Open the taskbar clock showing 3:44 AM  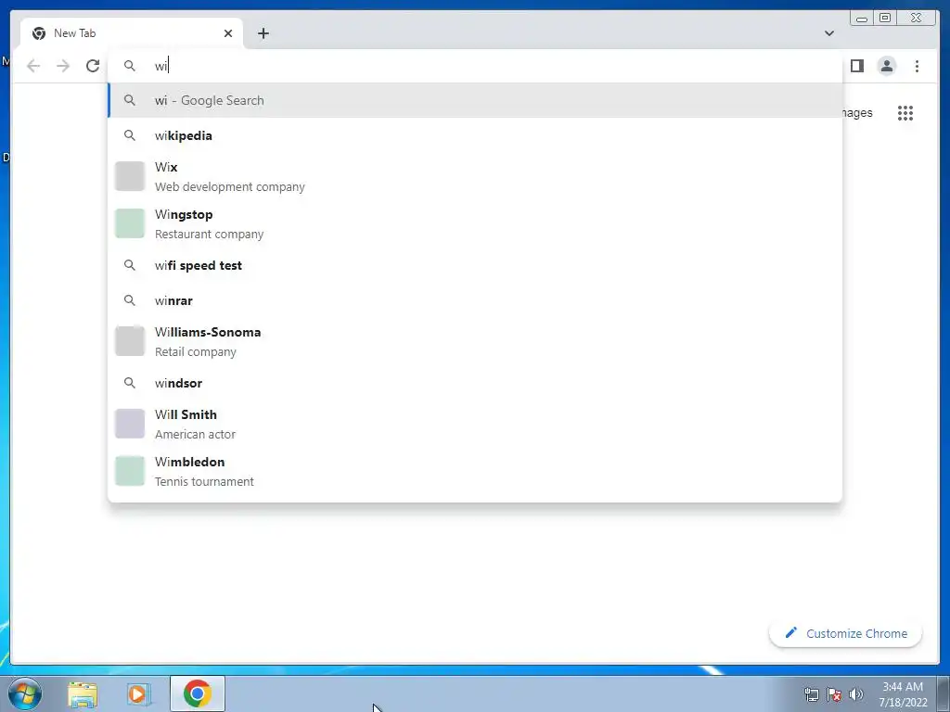pos(903,694)
